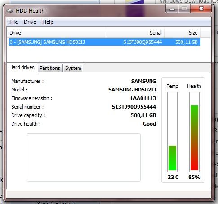The image size is (218, 204).
Task: Click the Temp gauge bar
Action: pos(172,132)
